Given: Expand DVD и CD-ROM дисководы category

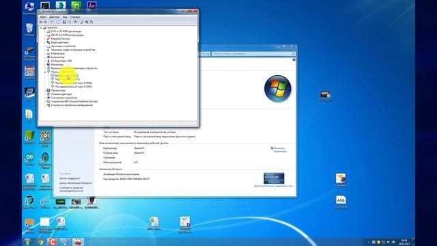Looking at the screenshot, I should pyautogui.click(x=45, y=31).
